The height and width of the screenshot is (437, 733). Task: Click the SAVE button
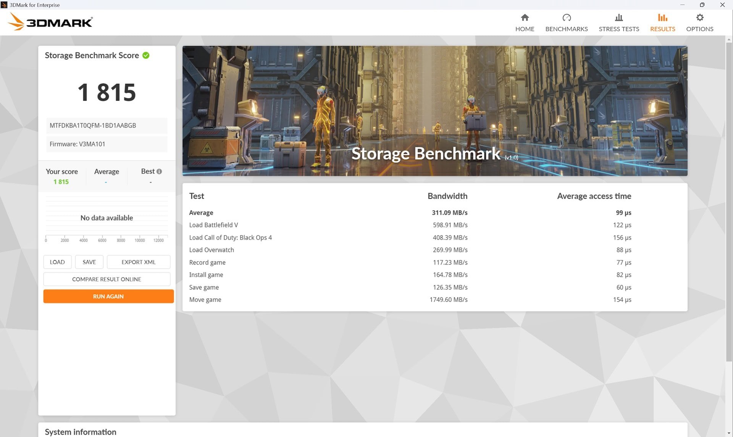pyautogui.click(x=89, y=262)
